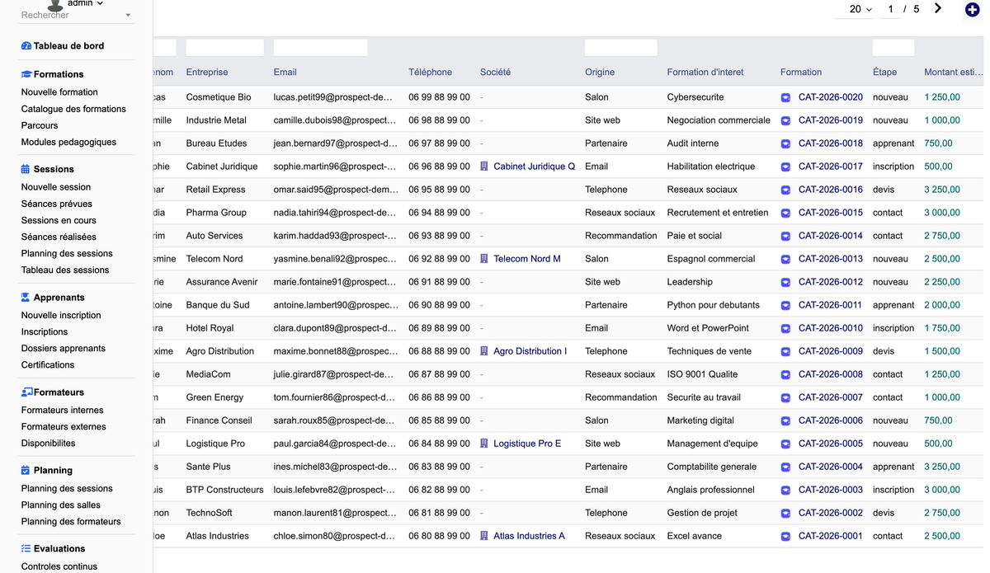Open Catalogue des formations menu item
The width and height of the screenshot is (990, 573).
[73, 109]
